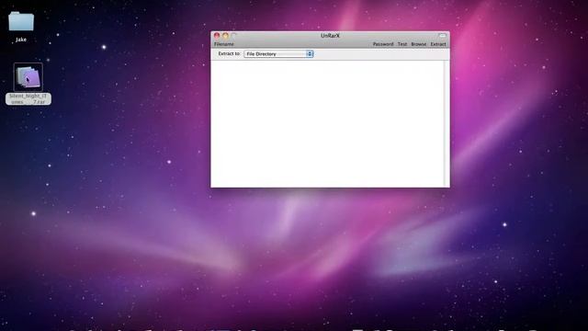
Task: Click the toolbar toggle pill in UnRarX title bar
Action: tap(443, 36)
